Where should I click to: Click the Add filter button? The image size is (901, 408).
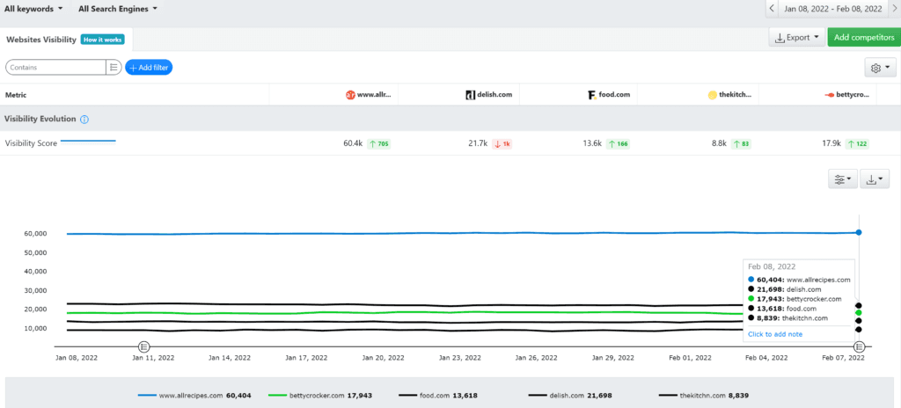pos(149,67)
